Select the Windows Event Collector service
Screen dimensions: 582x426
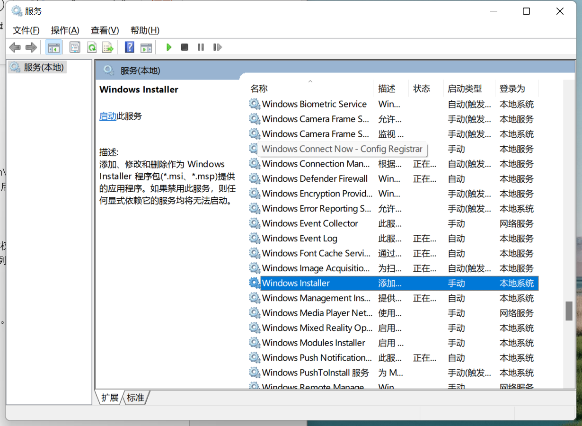pyautogui.click(x=310, y=223)
